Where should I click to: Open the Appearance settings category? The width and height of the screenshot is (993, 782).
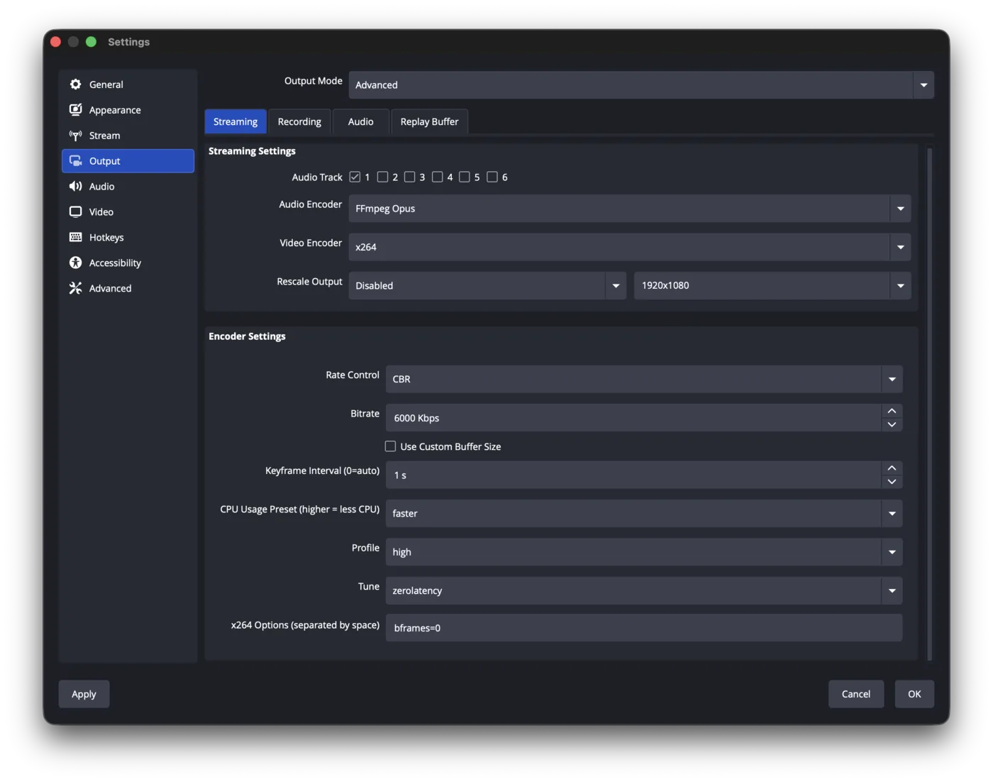coord(128,110)
